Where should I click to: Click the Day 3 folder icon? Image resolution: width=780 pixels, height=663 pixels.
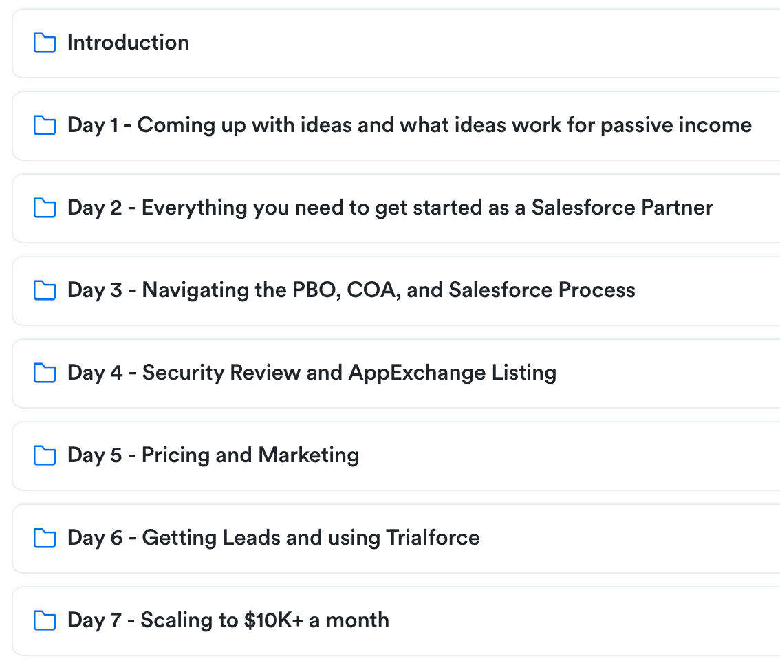pyautogui.click(x=45, y=291)
